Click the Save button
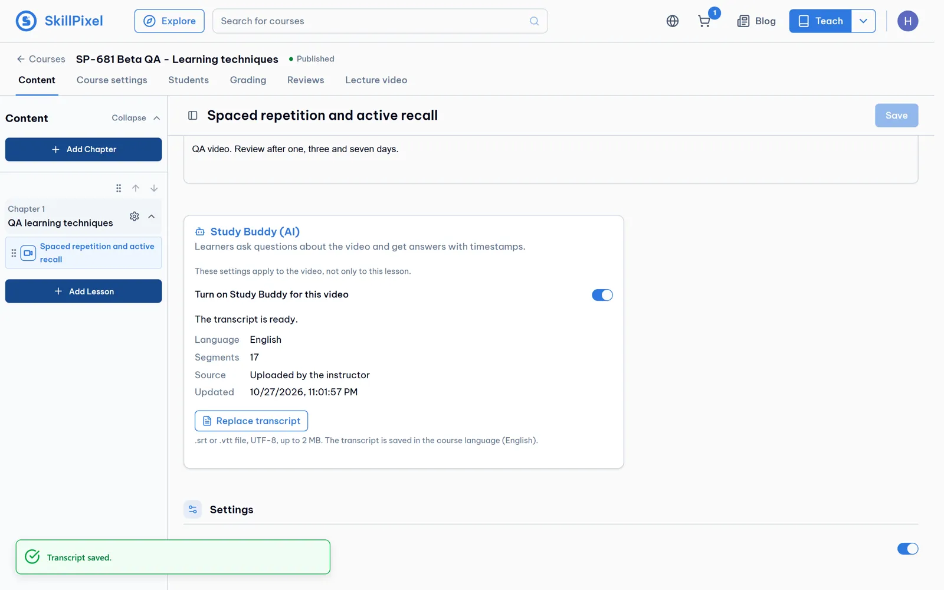The height and width of the screenshot is (590, 944). tap(896, 116)
